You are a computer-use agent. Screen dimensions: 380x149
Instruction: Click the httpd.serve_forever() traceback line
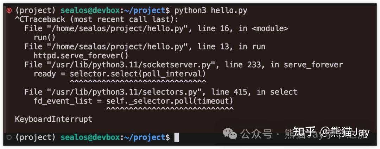pos(81,56)
